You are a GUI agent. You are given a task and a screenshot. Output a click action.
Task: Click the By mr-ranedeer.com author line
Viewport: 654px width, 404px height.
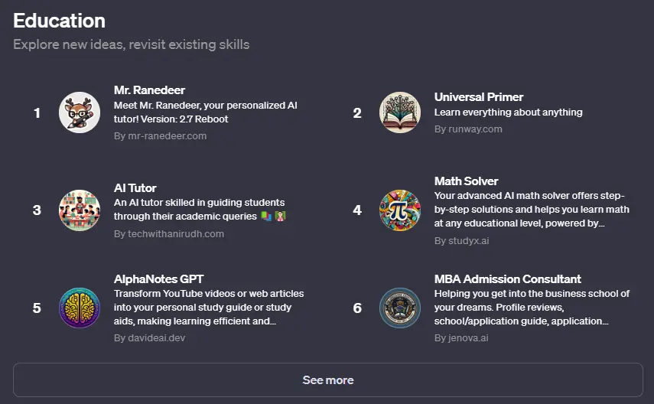160,136
